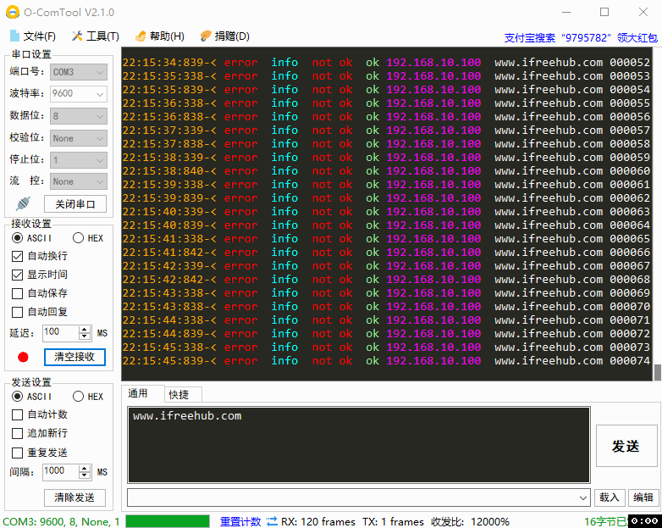Click the O-ComTool app logo icon
Screen dimensions: 662x528
(12, 12)
